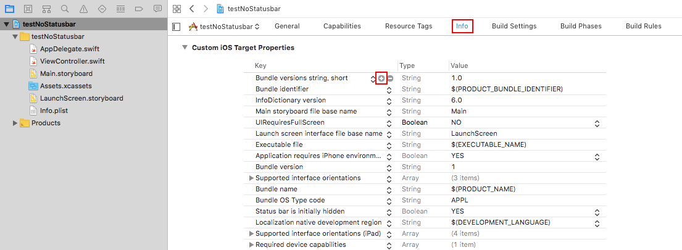Open the testNoStatusbar target selector popup

click(225, 27)
